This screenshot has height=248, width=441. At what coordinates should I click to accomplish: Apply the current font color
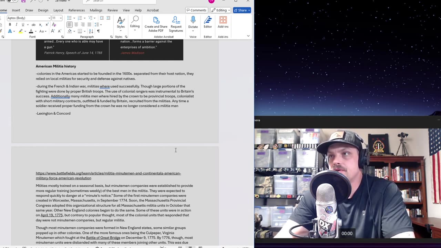pos(31,31)
